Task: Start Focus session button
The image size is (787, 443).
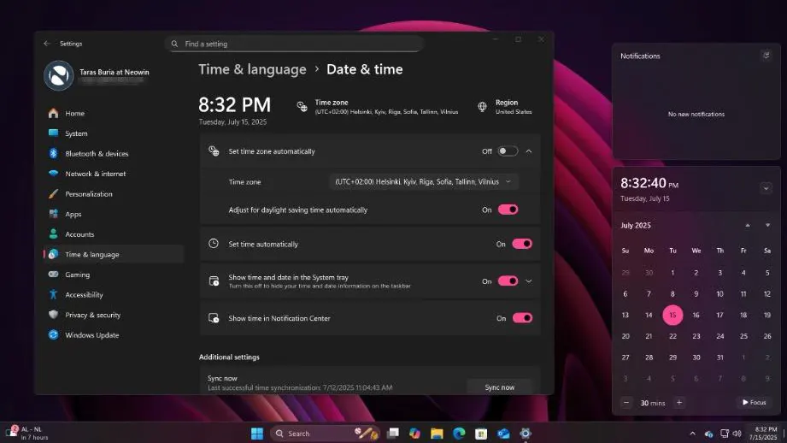Action: coord(754,402)
